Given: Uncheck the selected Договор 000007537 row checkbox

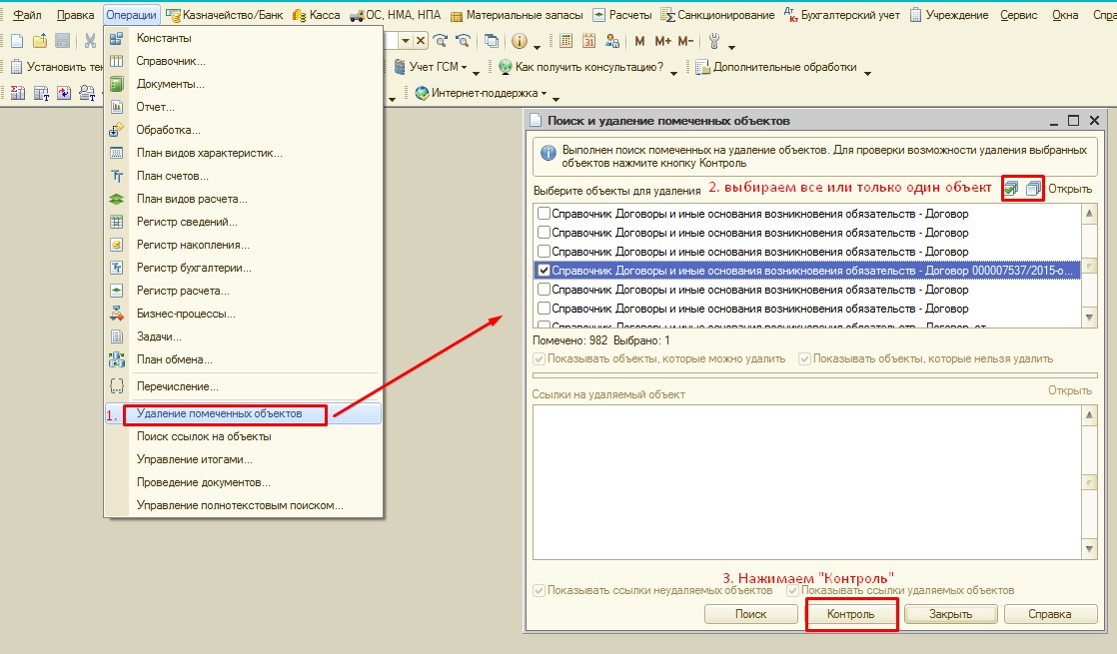Looking at the screenshot, I should click(x=544, y=271).
